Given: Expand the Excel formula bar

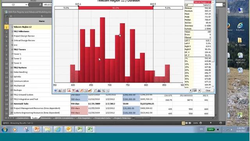Looking at the screenshot, I should pos(224,5).
